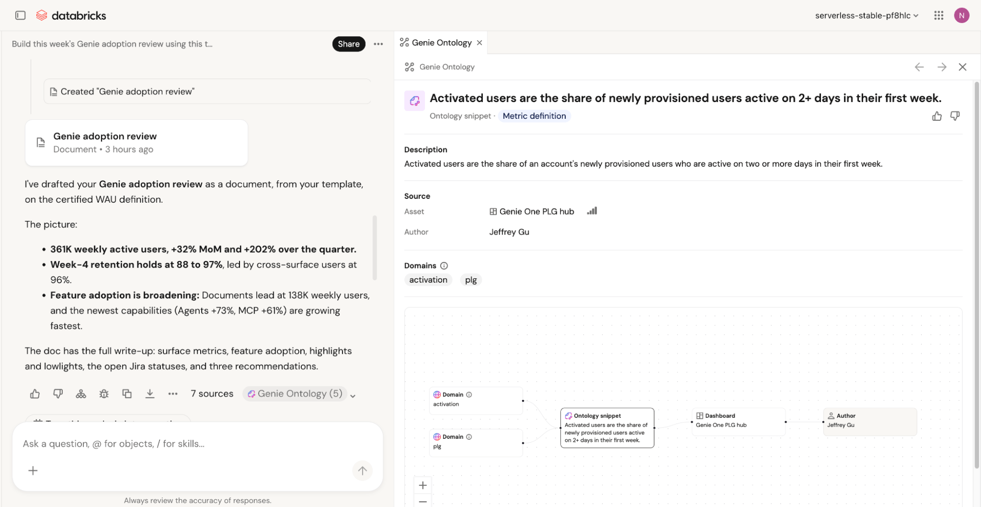Send the message with arrow button
The image size is (981, 507).
click(x=362, y=471)
